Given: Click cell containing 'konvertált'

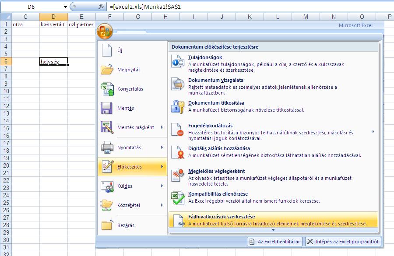Looking at the screenshot, I should [x=53, y=25].
